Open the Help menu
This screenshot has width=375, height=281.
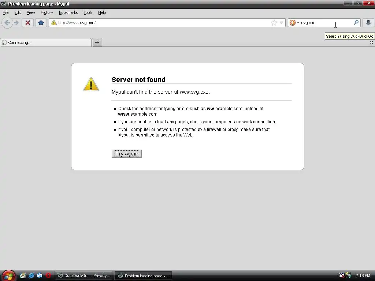102,12
